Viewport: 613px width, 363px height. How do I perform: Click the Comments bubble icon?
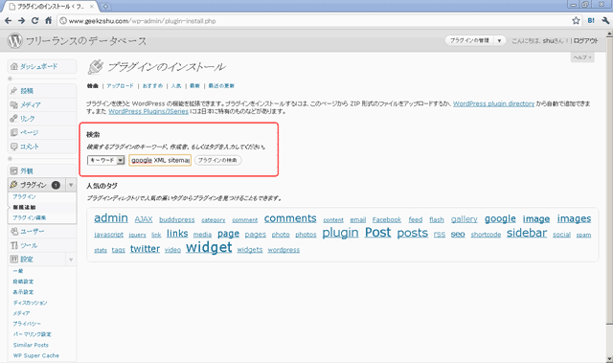[14, 147]
